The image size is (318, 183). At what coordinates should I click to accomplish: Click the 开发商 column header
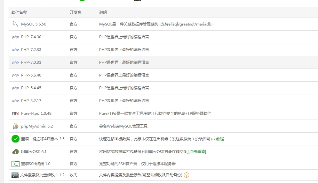coord(76,12)
